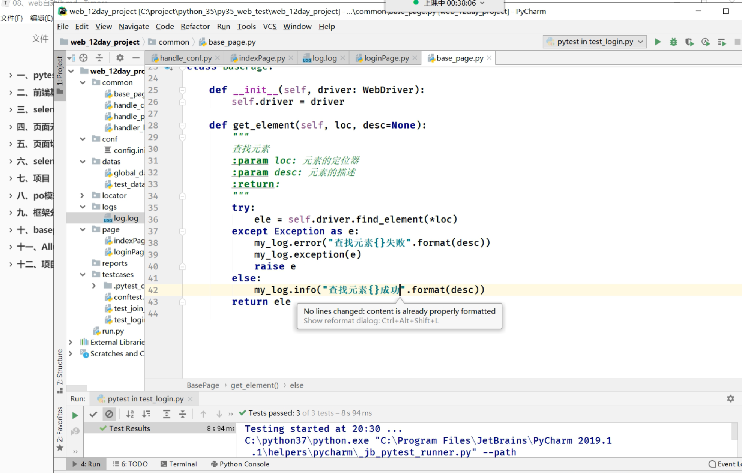Screen dimensions: 742x473
Task: Switch to loginPage.py editor tab
Action: coord(386,58)
